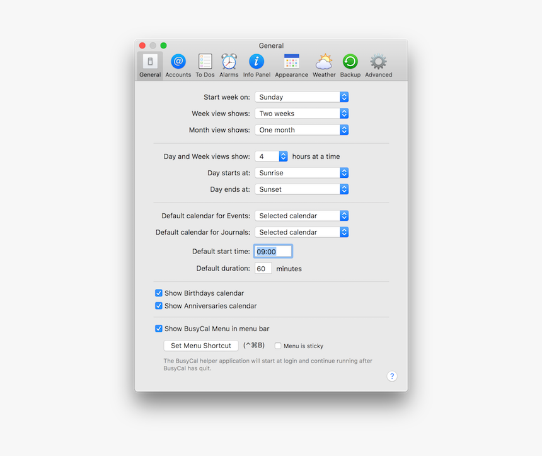Open Backup preferences
Image resolution: width=542 pixels, height=456 pixels.
350,63
